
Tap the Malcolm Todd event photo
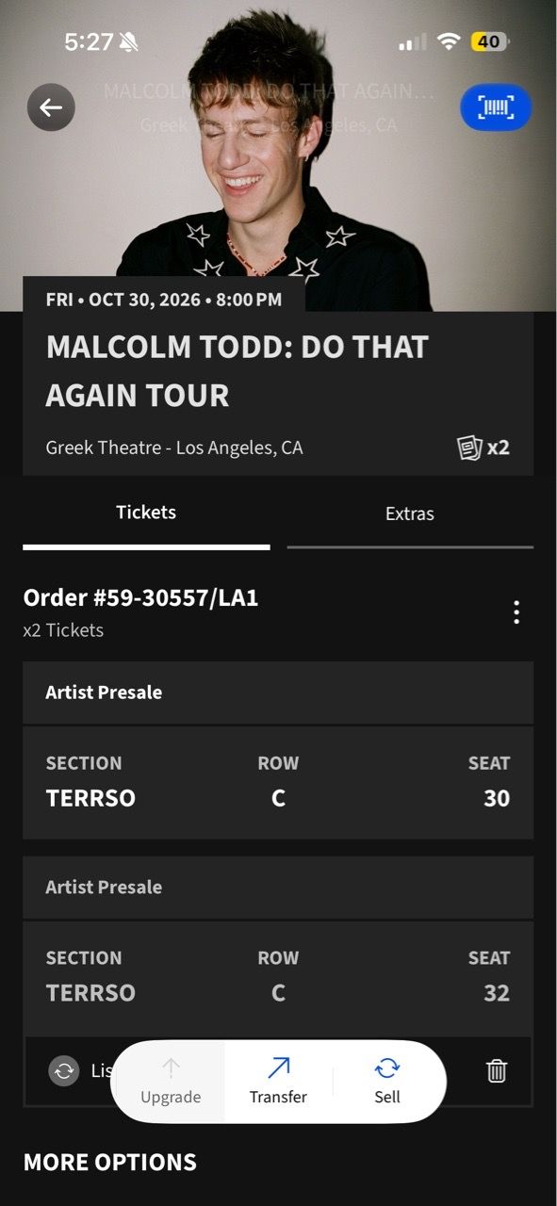click(278, 155)
